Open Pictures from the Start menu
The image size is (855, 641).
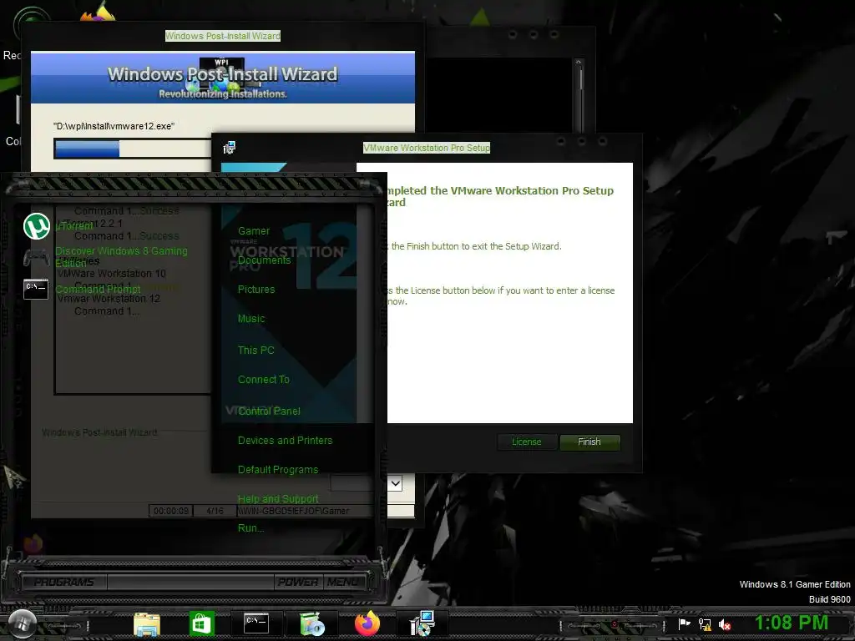click(256, 290)
